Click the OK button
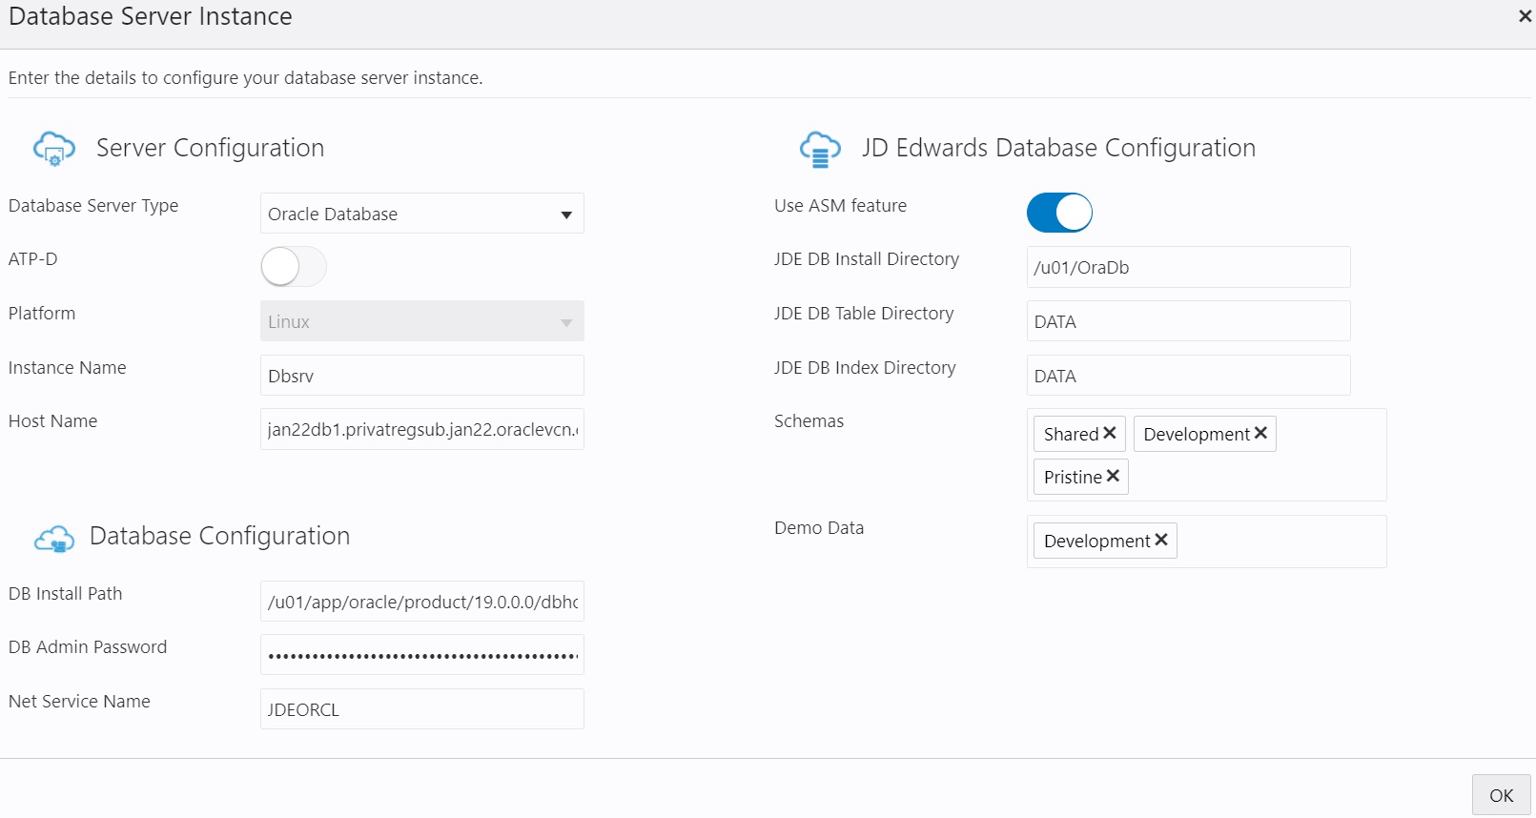The height and width of the screenshot is (818, 1536). pos(1501,795)
